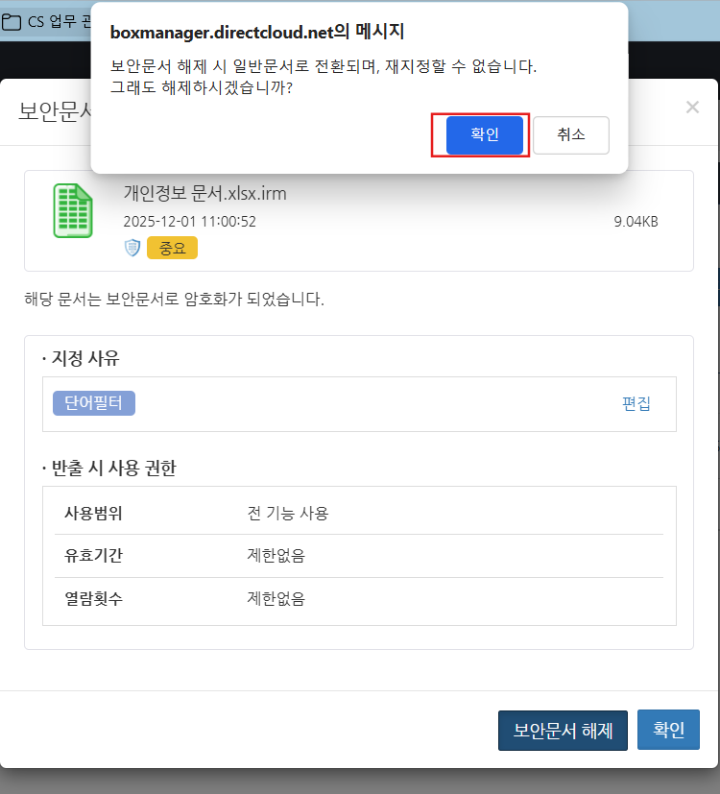Click the green spreadsheet file icon
720x794 pixels.
(x=73, y=211)
